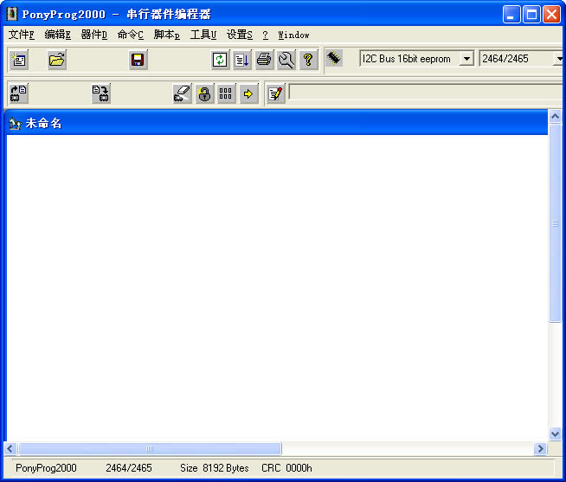The width and height of the screenshot is (566, 482).
Task: Open the 器件 (Device) menu
Action: pos(93,35)
